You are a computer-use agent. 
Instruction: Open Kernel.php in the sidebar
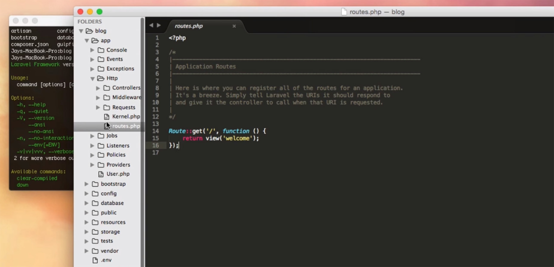click(x=126, y=116)
